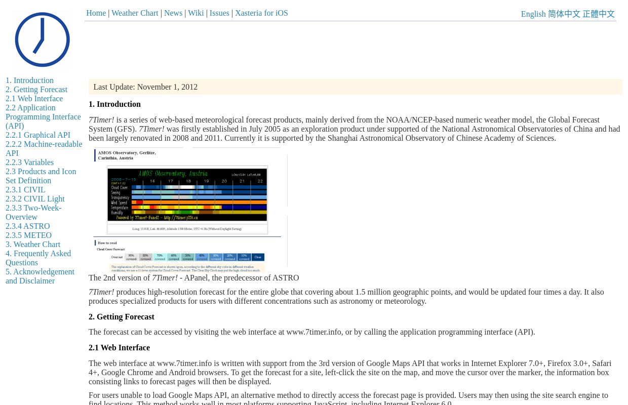Open 2.2 Application Programming Interface (API) section
Viewport: 628px width, 405px height.
[43, 117]
